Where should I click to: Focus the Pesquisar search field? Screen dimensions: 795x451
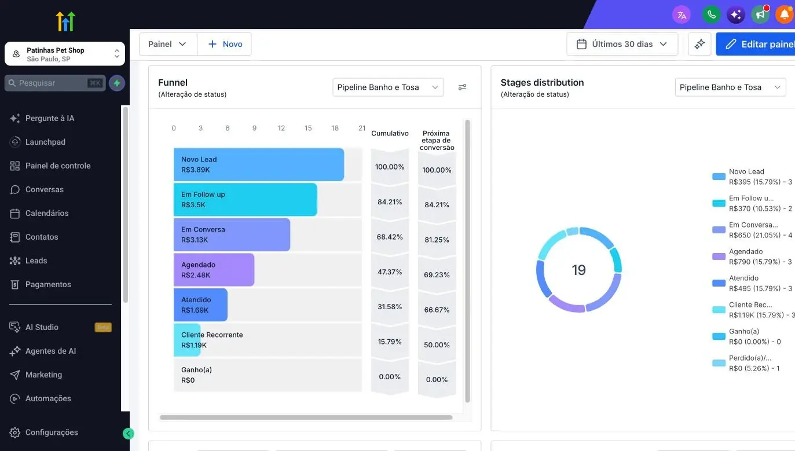coord(55,83)
